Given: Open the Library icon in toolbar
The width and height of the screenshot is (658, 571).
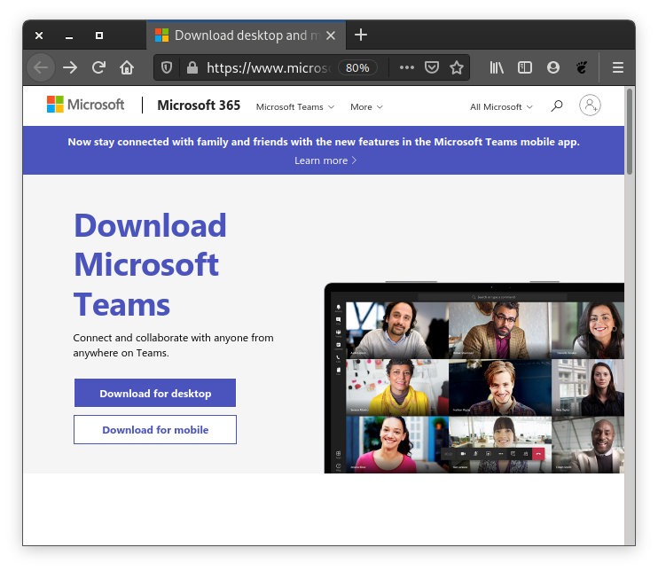Looking at the screenshot, I should 497,67.
